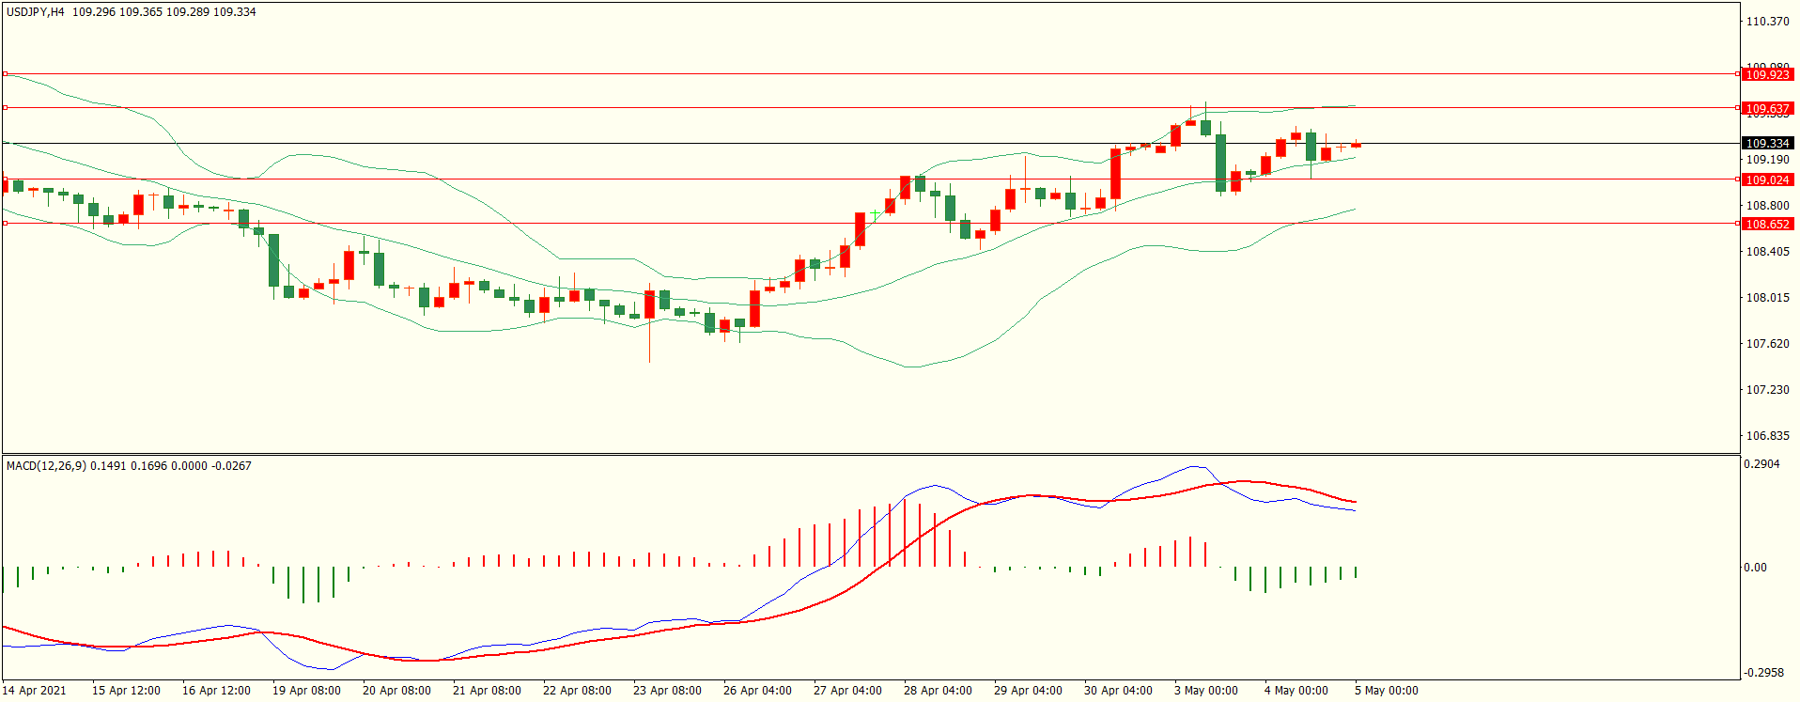
Task: Click the 108.652 support price label
Action: pyautogui.click(x=1766, y=224)
